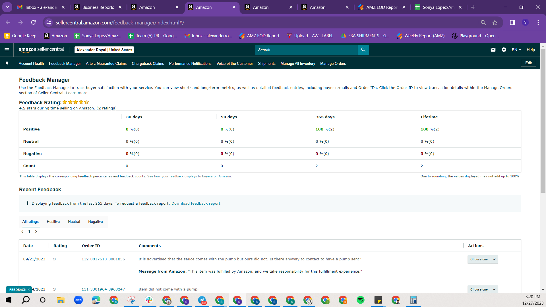Open Choose one dropdown for 09/21/2023 feedback
This screenshot has width=546, height=307.
(x=483, y=259)
